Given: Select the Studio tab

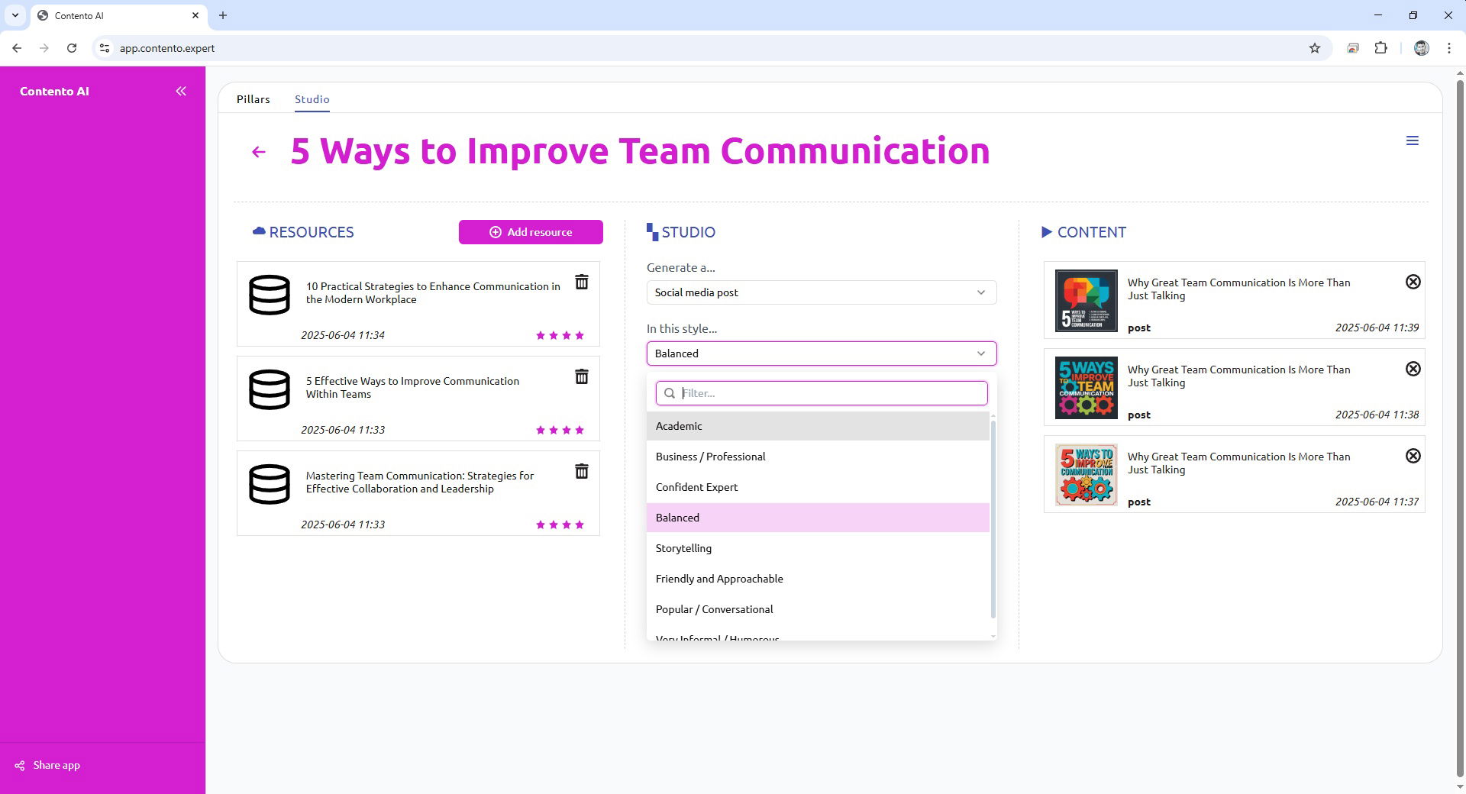Looking at the screenshot, I should coord(312,99).
